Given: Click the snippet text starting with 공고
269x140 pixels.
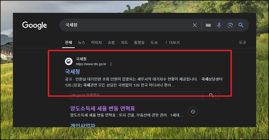Looking at the screenshot, I should click(x=144, y=82).
